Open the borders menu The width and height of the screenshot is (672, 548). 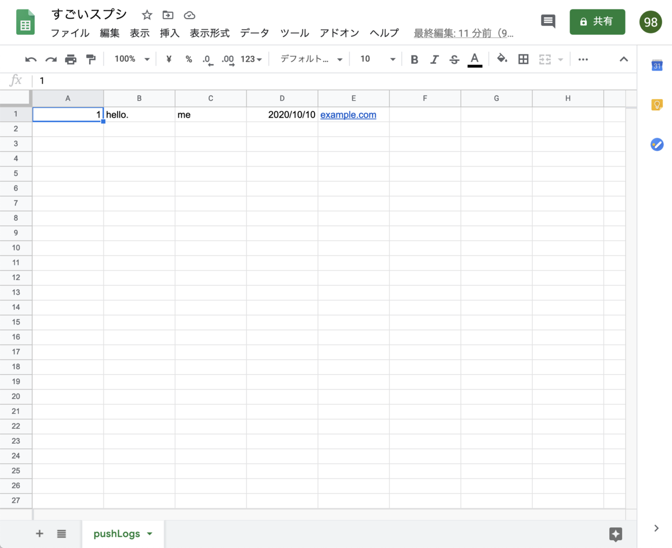click(523, 59)
